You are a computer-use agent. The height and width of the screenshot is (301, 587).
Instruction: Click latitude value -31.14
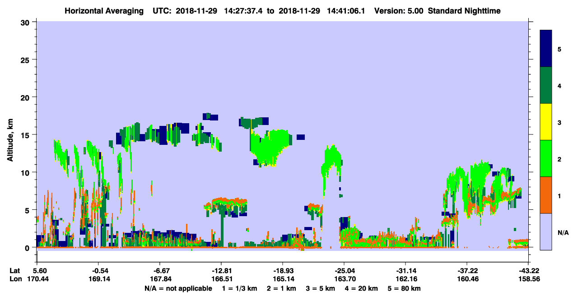coord(405,271)
